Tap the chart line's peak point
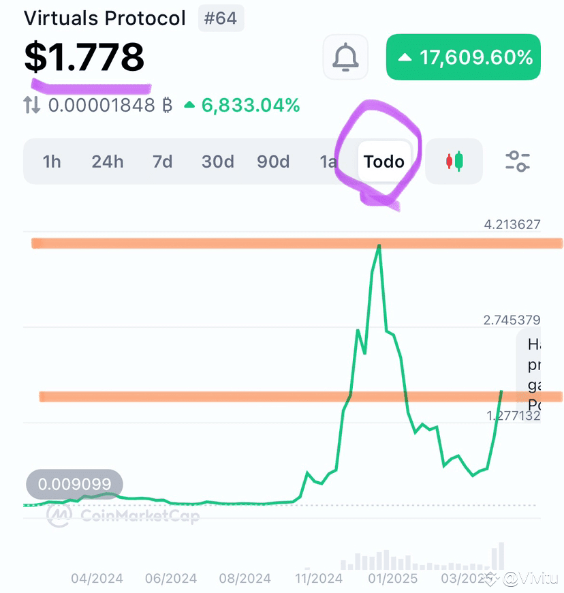This screenshot has width=564, height=593. (379, 246)
